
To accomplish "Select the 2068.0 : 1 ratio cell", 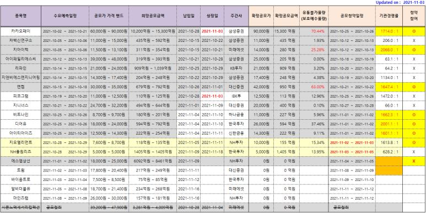I will pos(389,50).
